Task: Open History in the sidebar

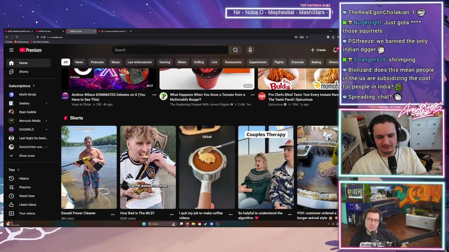Action: [x=28, y=178]
